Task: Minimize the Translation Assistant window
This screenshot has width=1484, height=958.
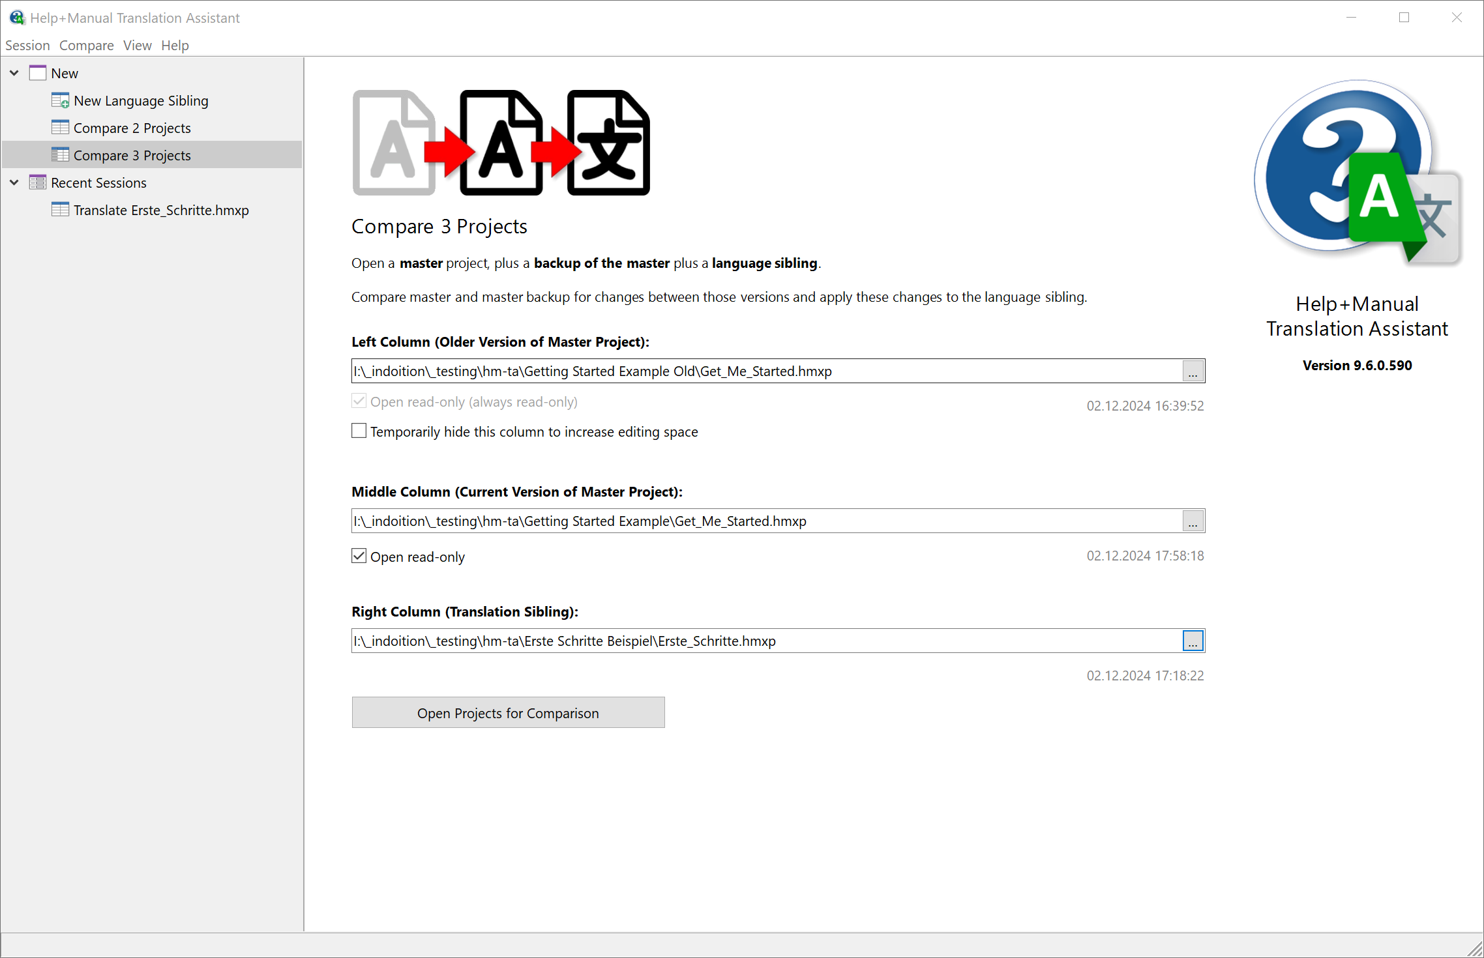Action: (1351, 18)
